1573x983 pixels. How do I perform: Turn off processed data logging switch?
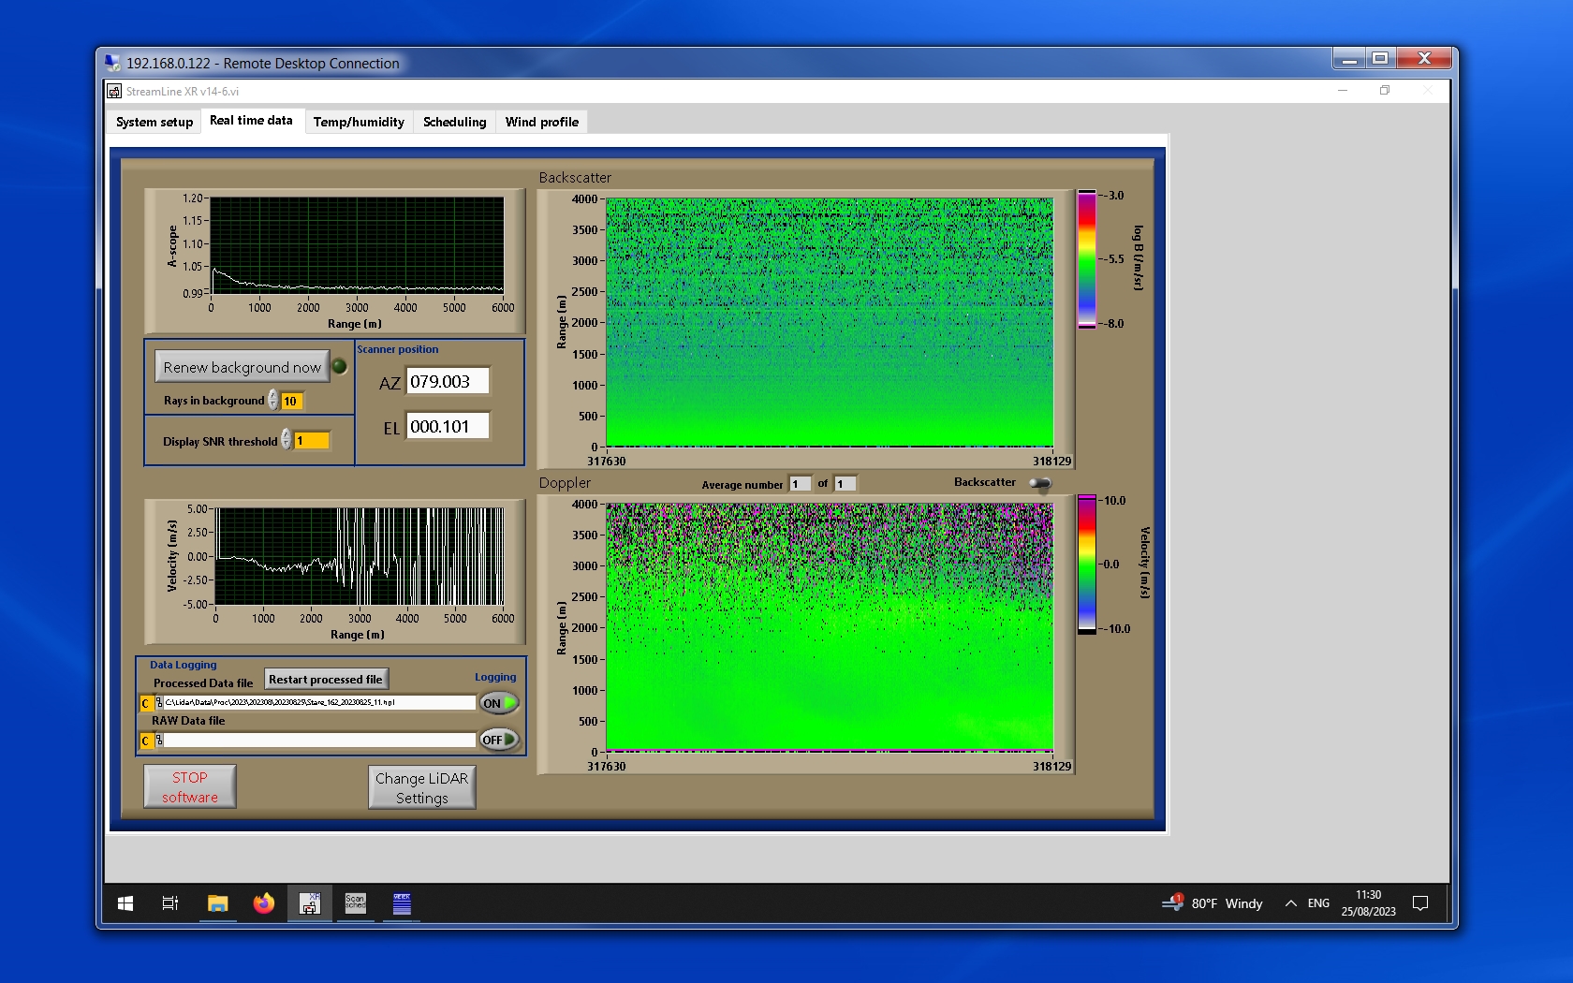click(498, 703)
